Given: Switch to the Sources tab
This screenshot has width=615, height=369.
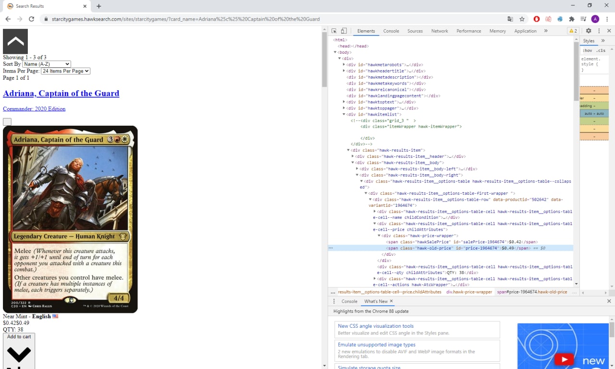Looking at the screenshot, I should coord(415,31).
